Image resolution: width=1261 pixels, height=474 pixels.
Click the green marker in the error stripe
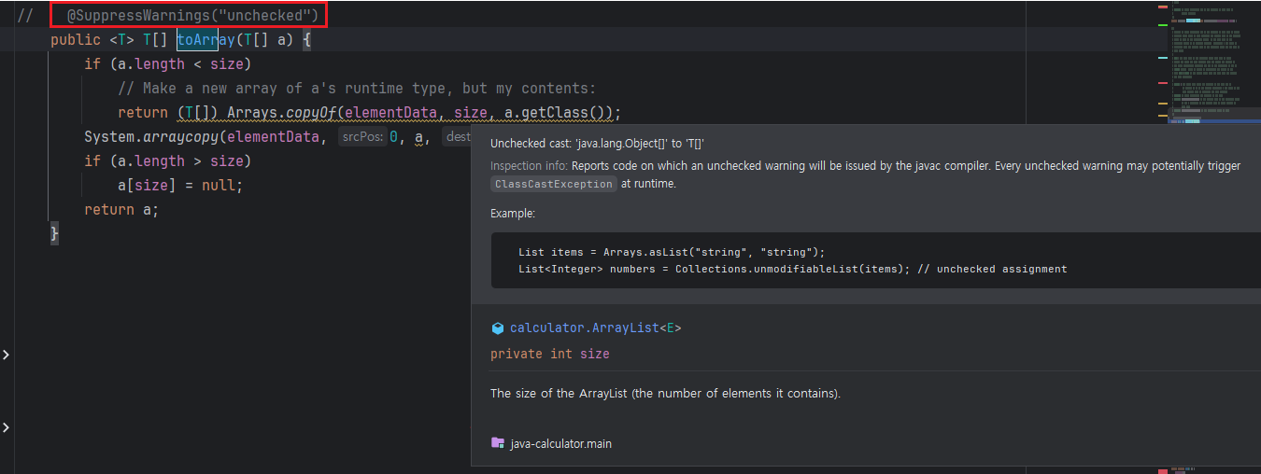(x=1163, y=25)
